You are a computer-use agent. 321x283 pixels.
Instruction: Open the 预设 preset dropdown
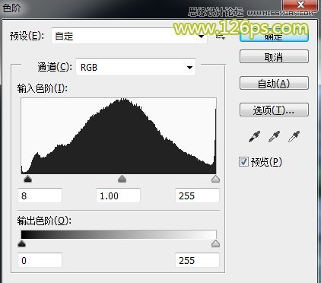129,36
